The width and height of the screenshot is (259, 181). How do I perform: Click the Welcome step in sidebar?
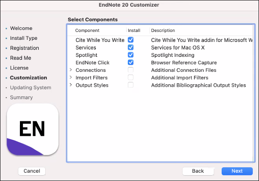pyautogui.click(x=21, y=28)
